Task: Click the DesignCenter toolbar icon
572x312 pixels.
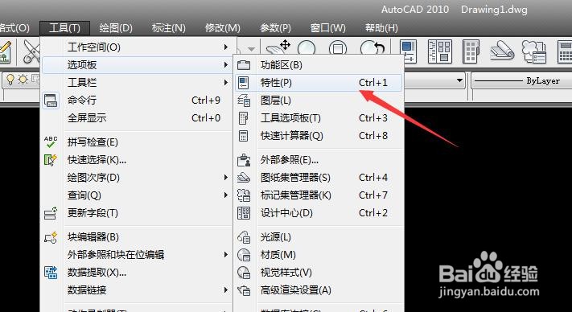Action: pos(439,51)
